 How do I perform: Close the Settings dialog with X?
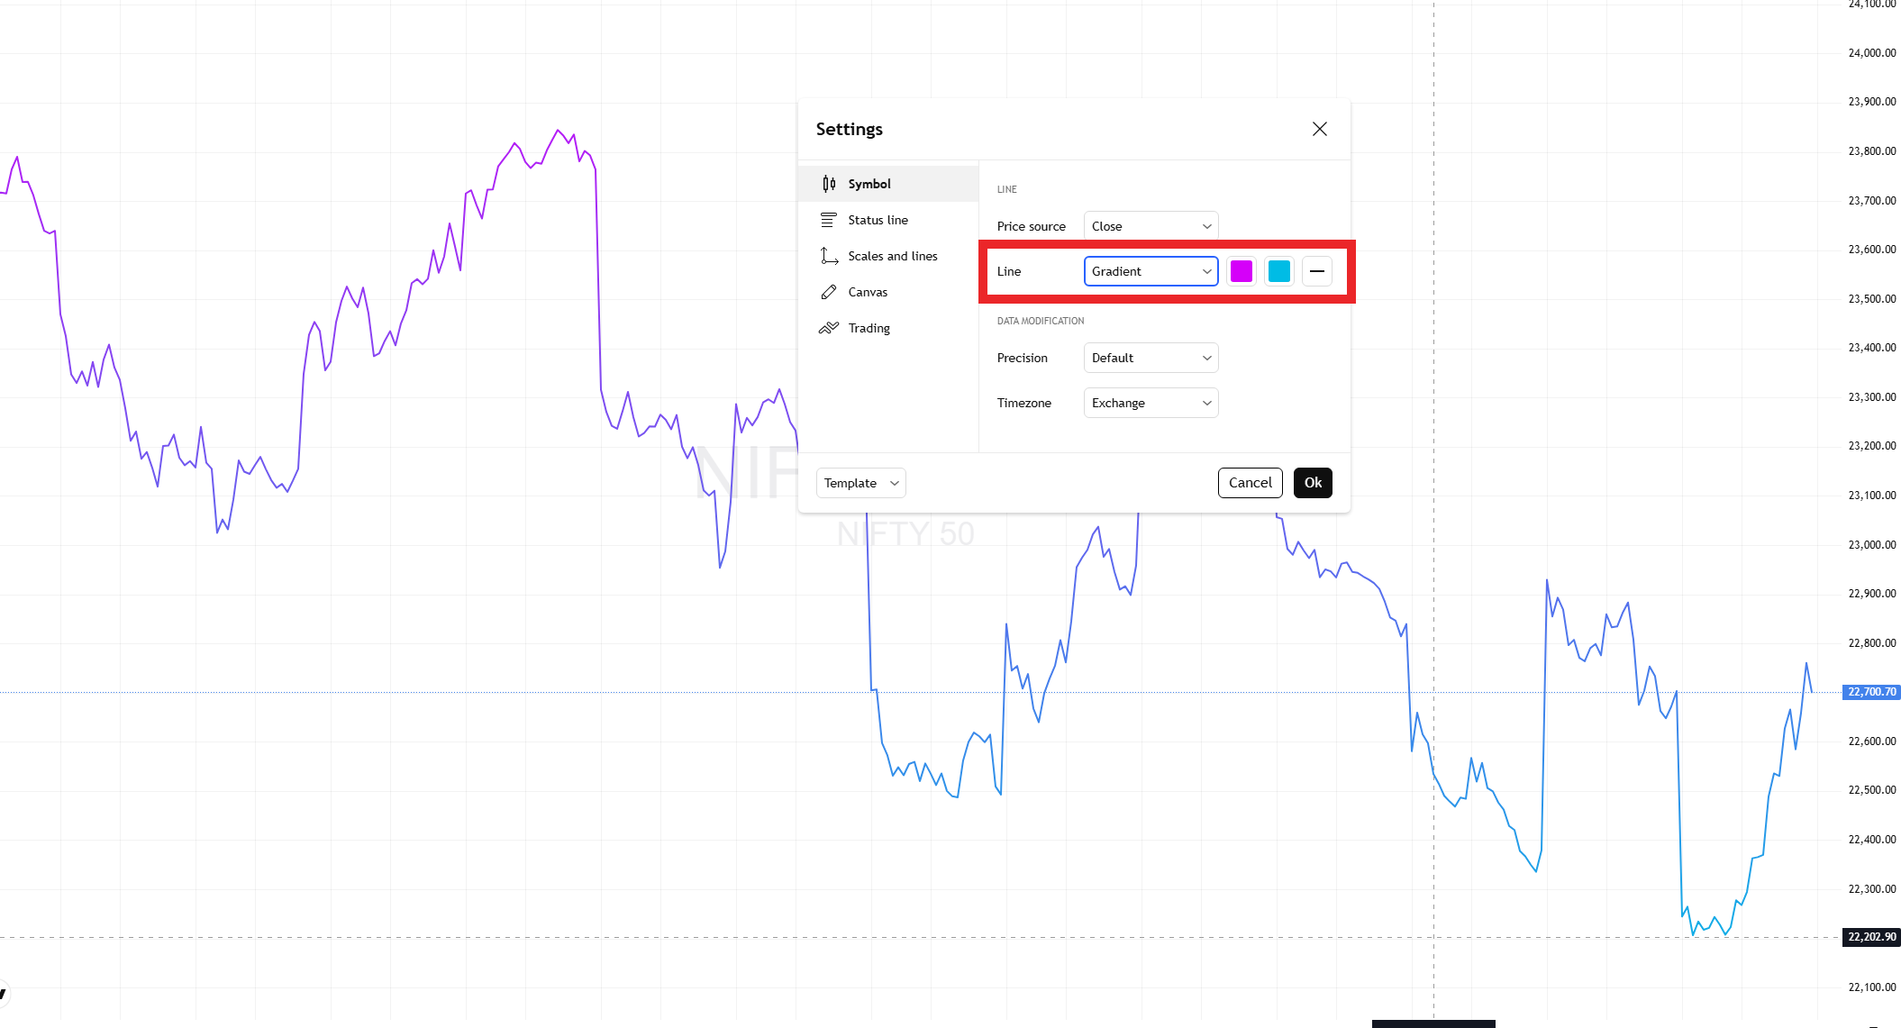click(1319, 129)
